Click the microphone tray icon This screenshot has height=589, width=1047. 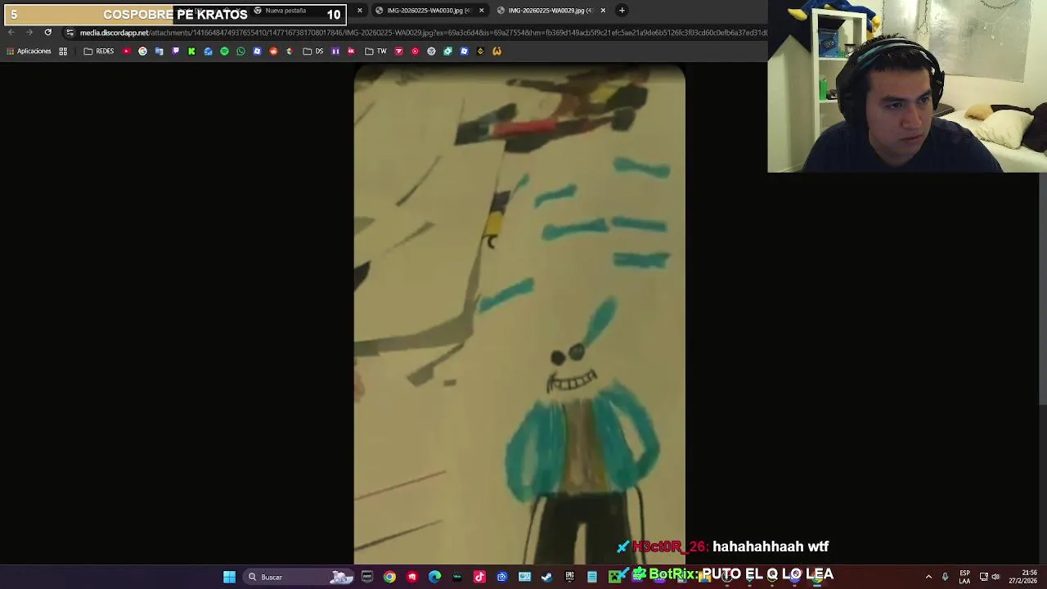click(945, 577)
